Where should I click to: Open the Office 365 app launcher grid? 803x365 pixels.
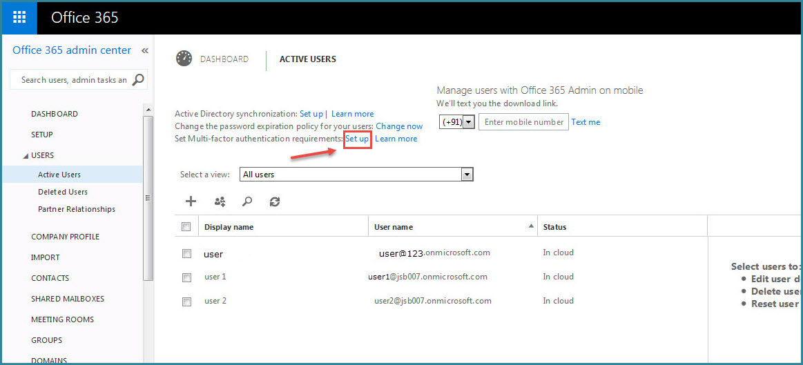(19, 17)
